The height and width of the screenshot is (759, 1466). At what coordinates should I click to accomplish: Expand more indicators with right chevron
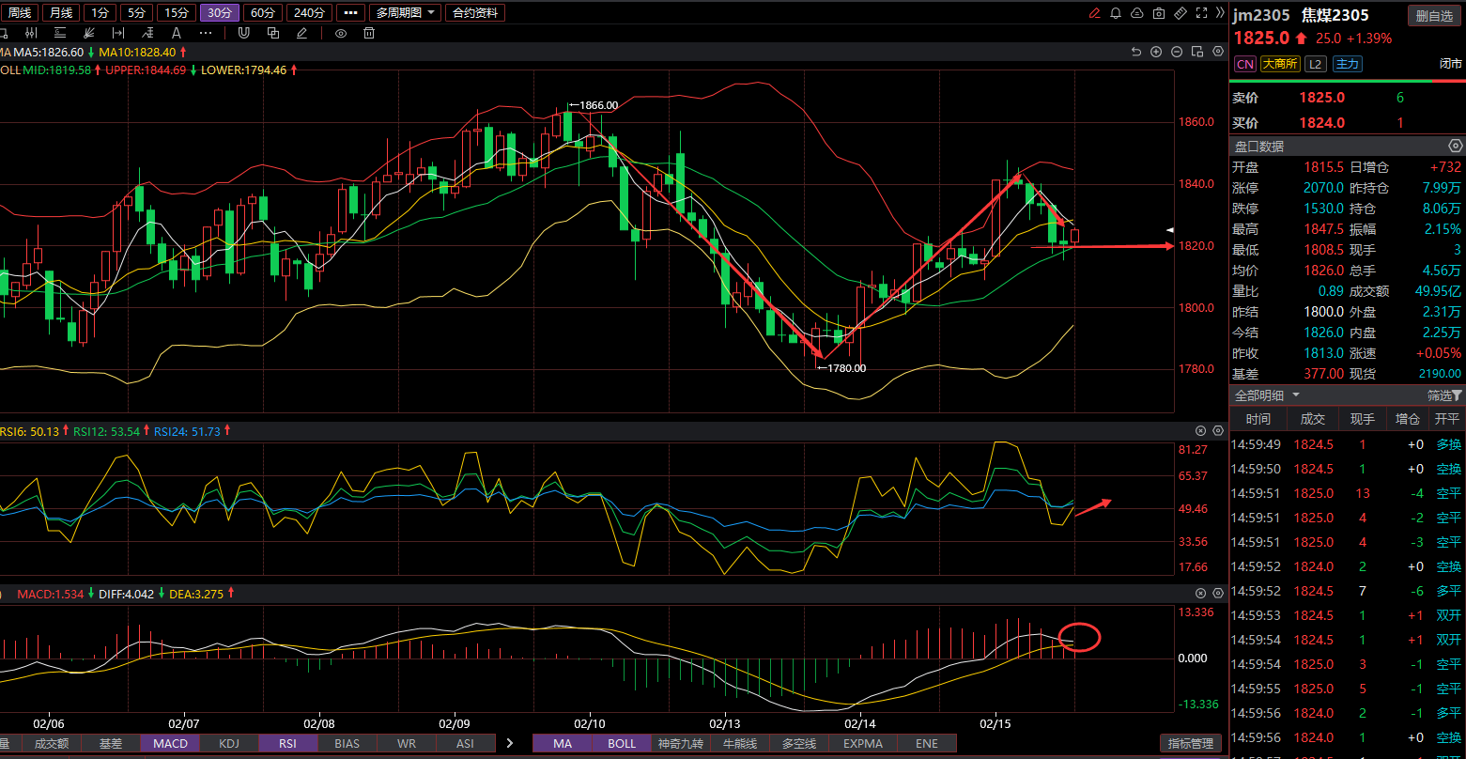click(x=510, y=743)
